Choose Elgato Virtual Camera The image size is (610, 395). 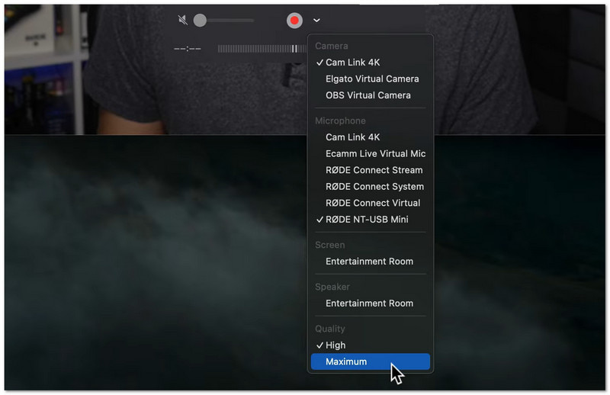(371, 79)
